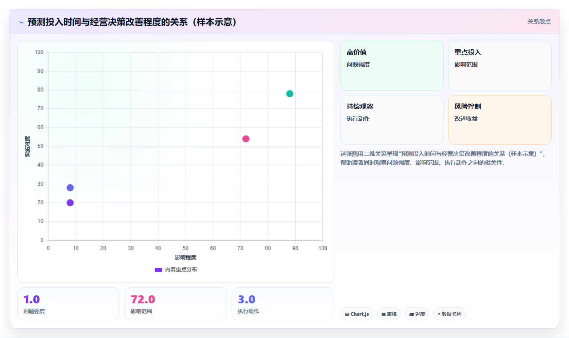The height and width of the screenshot is (338, 569).
Task: Open the 高价值 card
Action: (392, 66)
